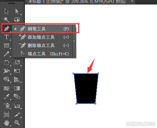Click bottom-left anchor point of shape
The width and height of the screenshot is (157, 128).
[76, 103]
